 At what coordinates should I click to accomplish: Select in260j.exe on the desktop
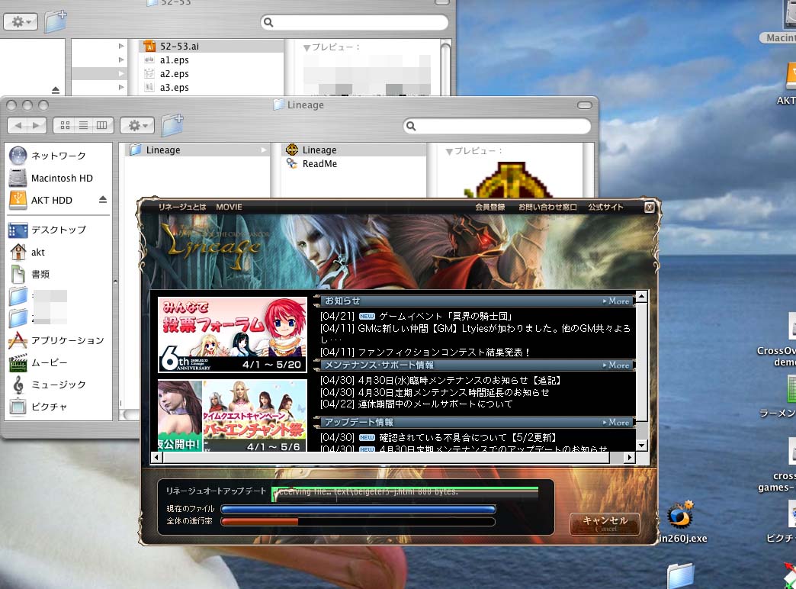pos(682,522)
